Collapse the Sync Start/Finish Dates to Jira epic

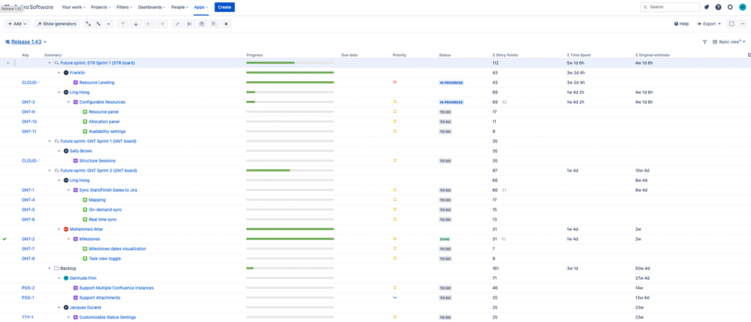[69, 190]
